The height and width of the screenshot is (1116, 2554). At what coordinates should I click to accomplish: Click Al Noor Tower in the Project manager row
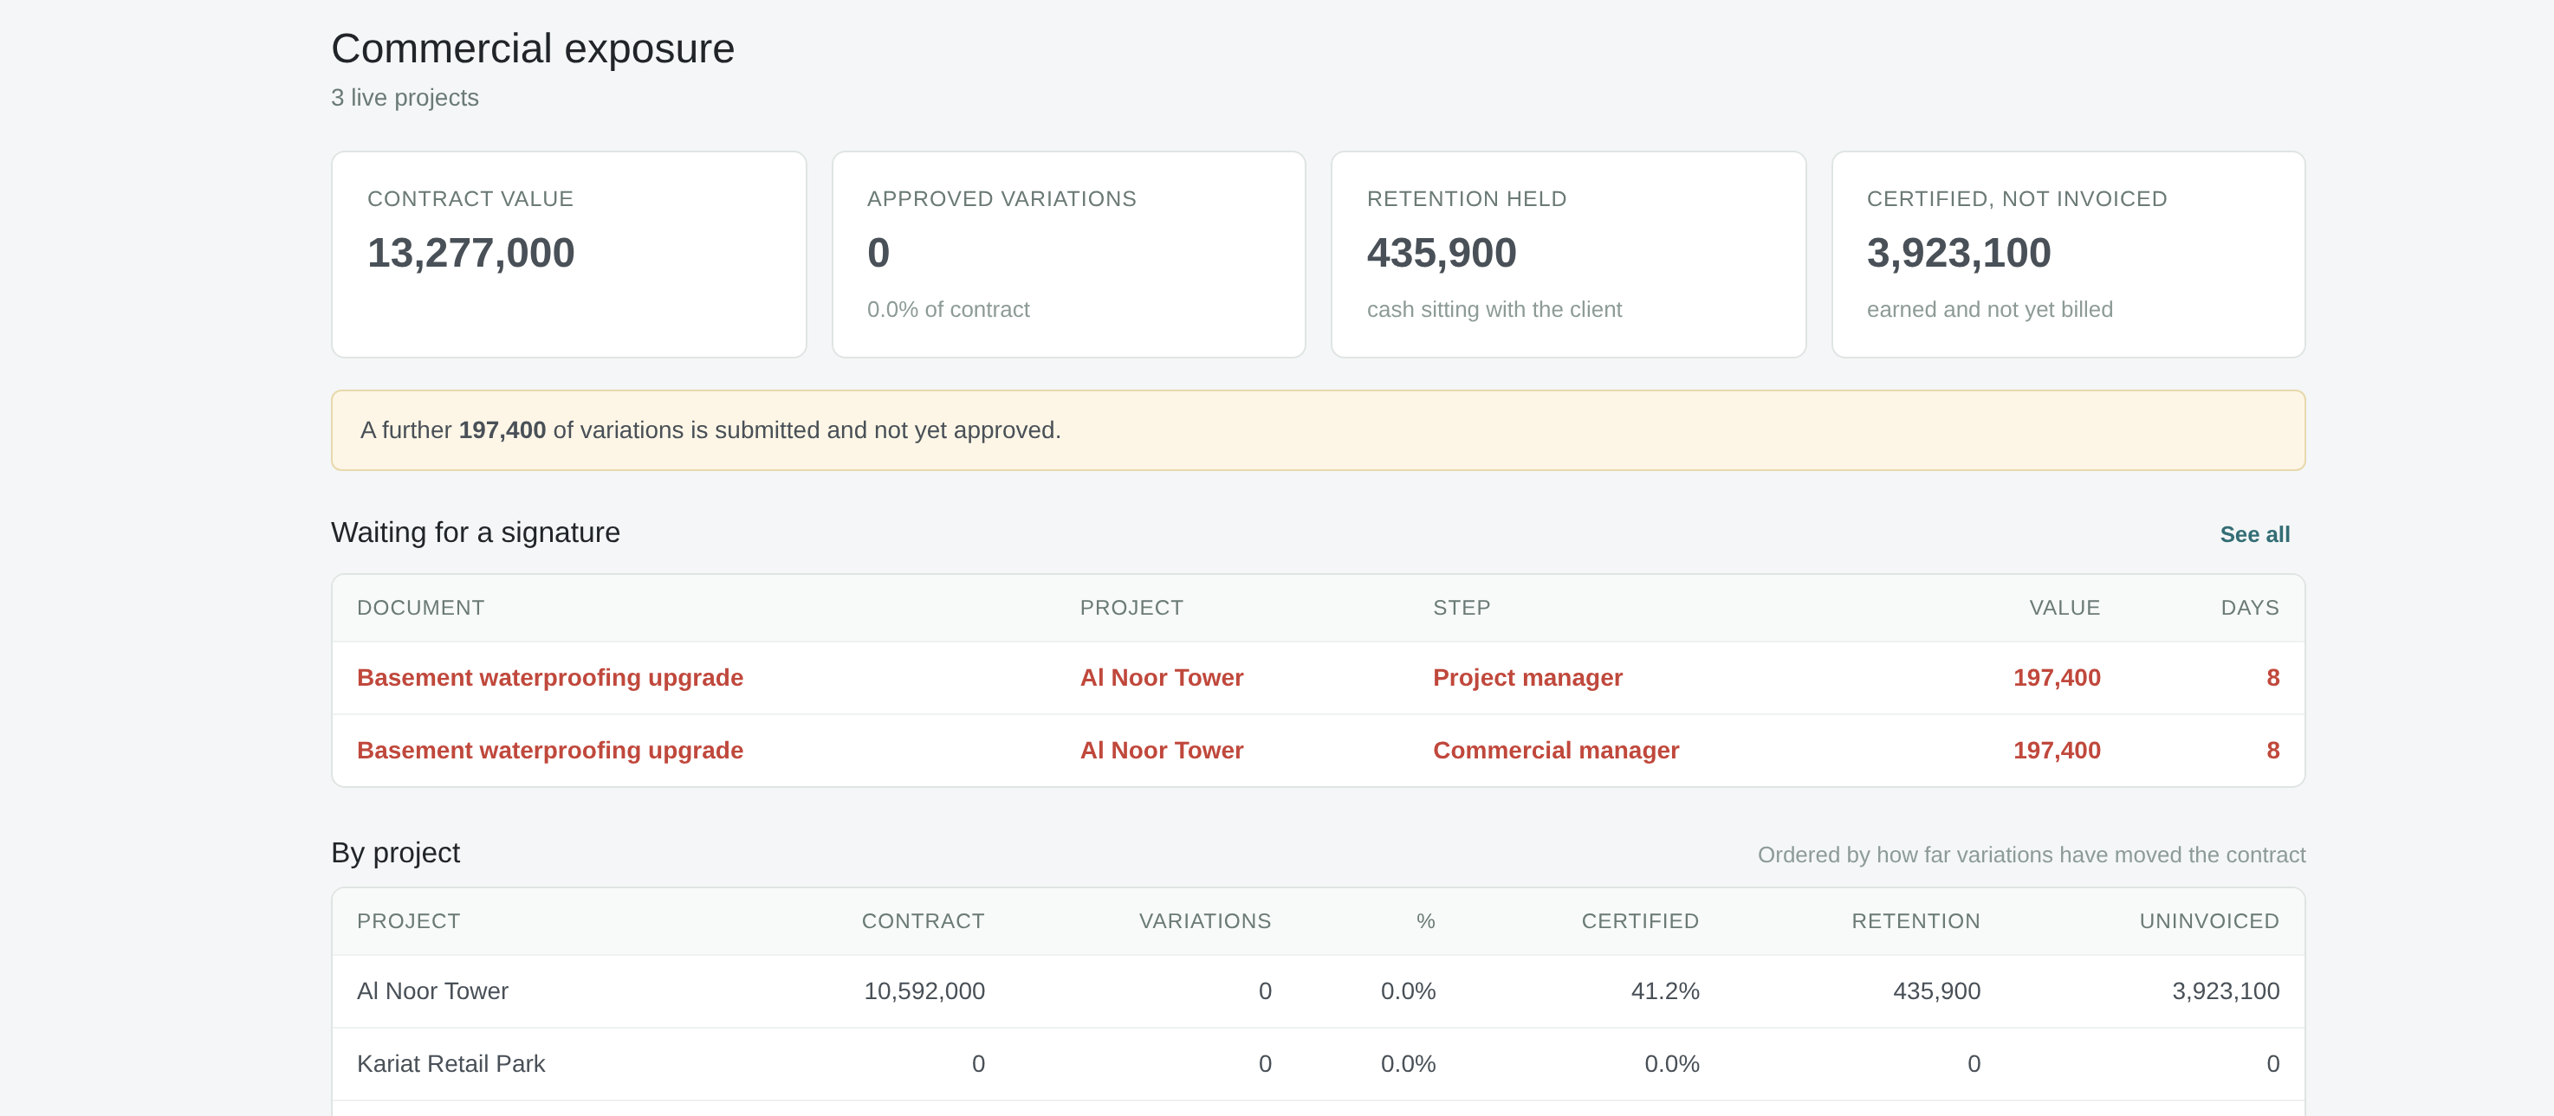(x=1161, y=678)
